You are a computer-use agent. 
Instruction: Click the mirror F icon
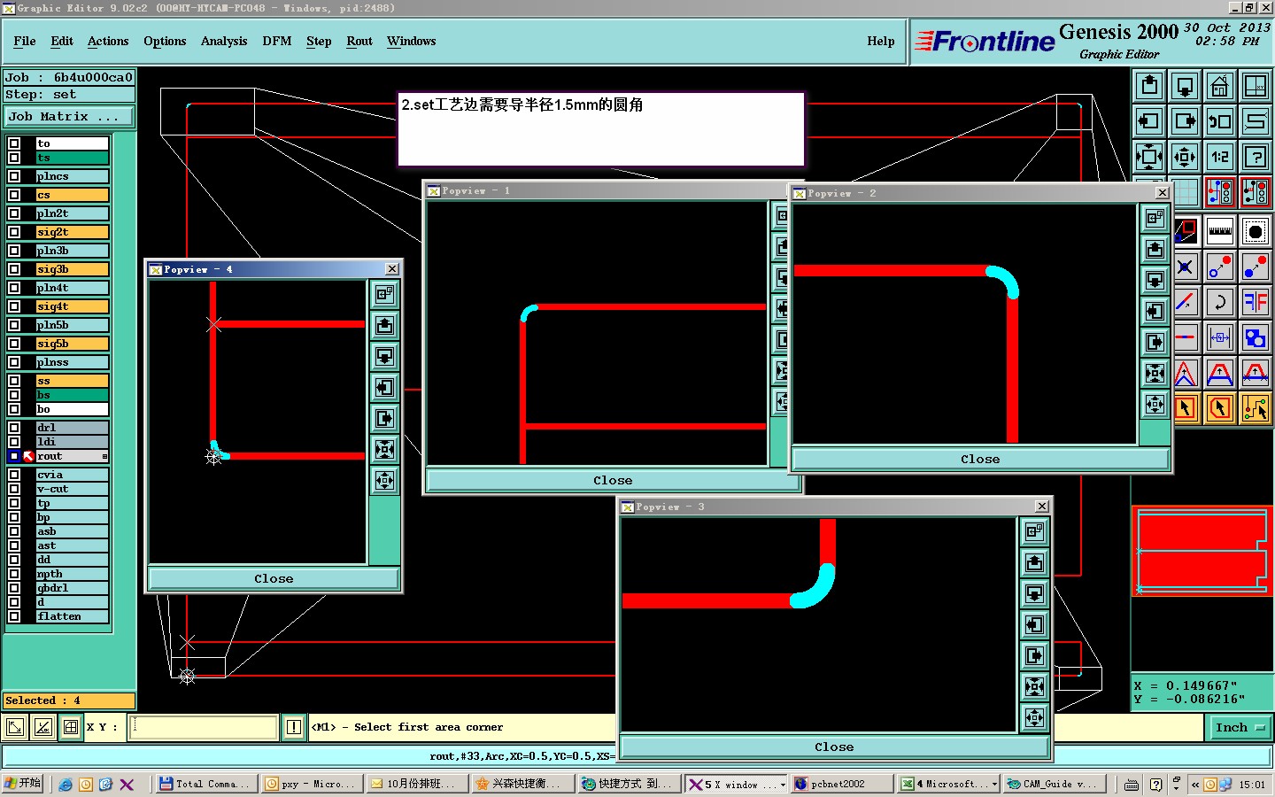1256,302
